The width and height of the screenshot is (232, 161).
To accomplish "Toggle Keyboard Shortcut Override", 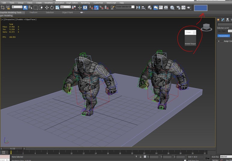I will pos(85,7).
